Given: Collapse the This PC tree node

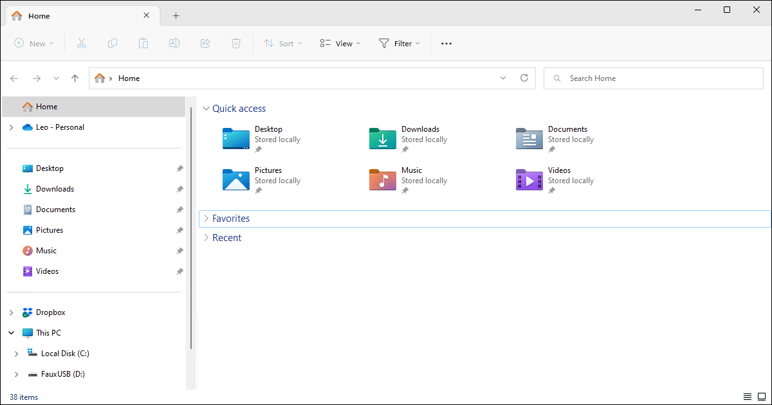Looking at the screenshot, I should [11, 333].
